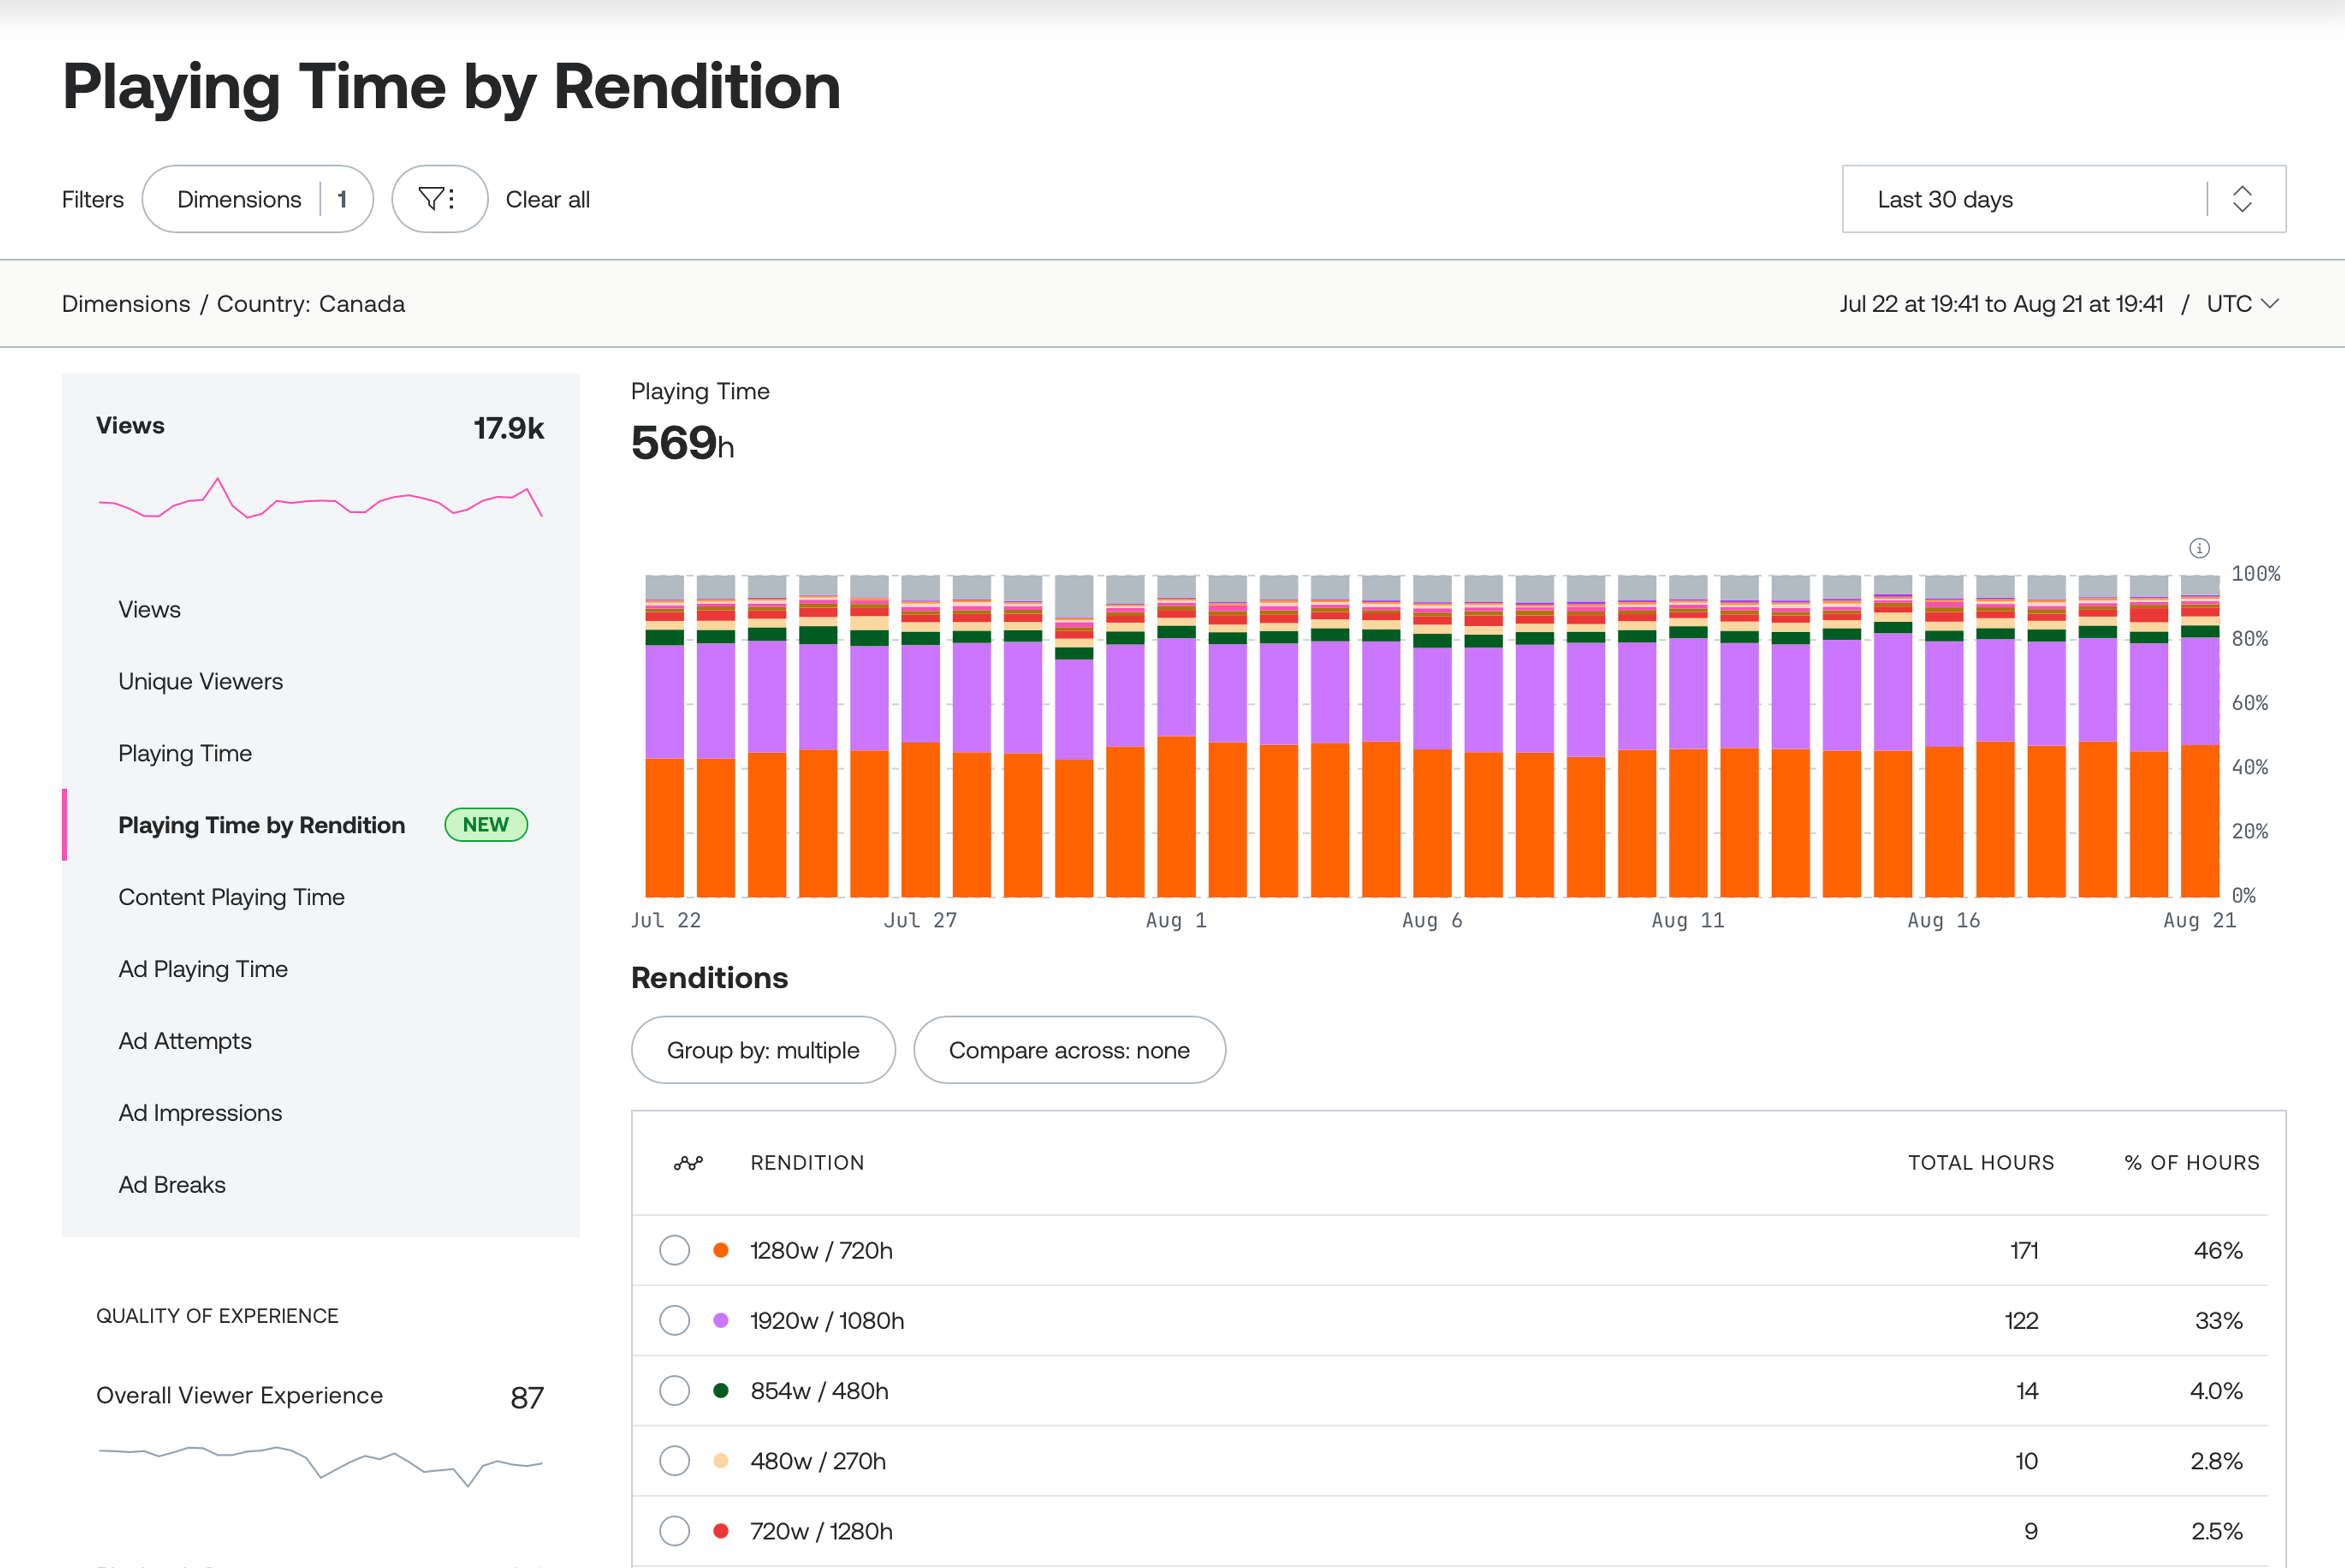Click the chart info icon
Image resolution: width=2345 pixels, height=1568 pixels.
tap(2199, 548)
